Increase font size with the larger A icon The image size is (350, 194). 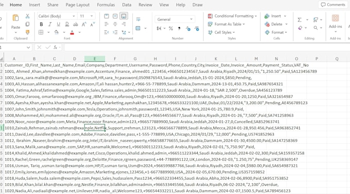pyautogui.click(x=84, y=24)
